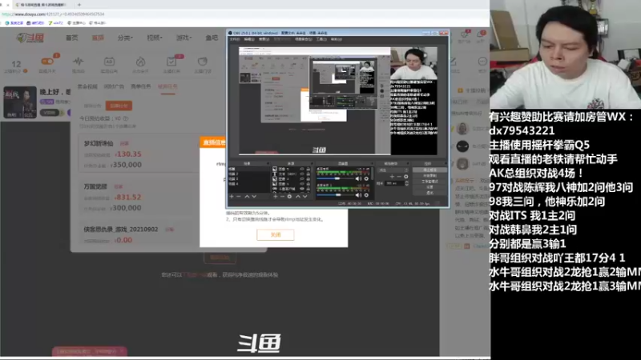
Task: Open first mixer channel gear settings
Action: 366,178
